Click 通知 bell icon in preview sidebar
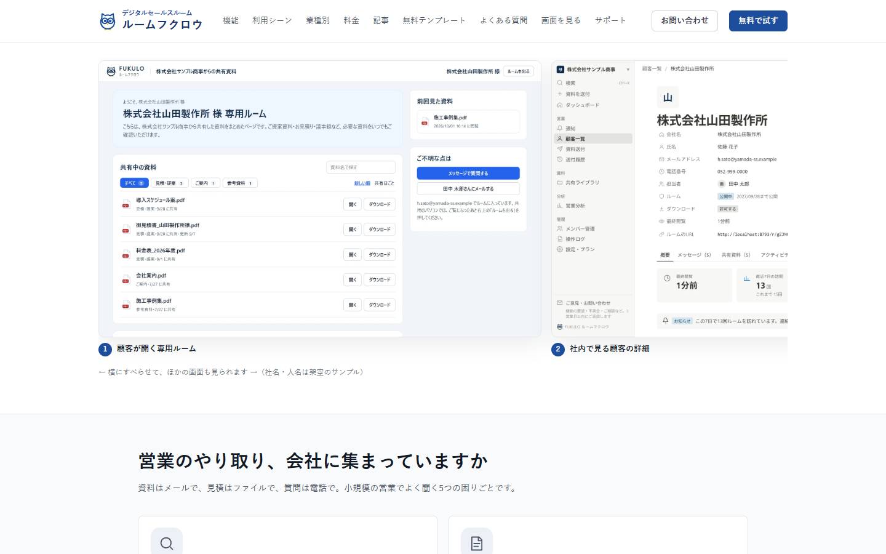The width and height of the screenshot is (886, 554). click(560, 129)
